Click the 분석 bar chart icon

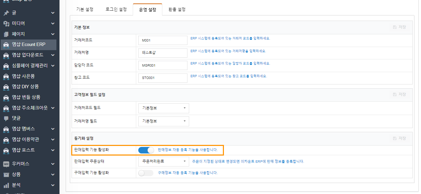[6, 185]
